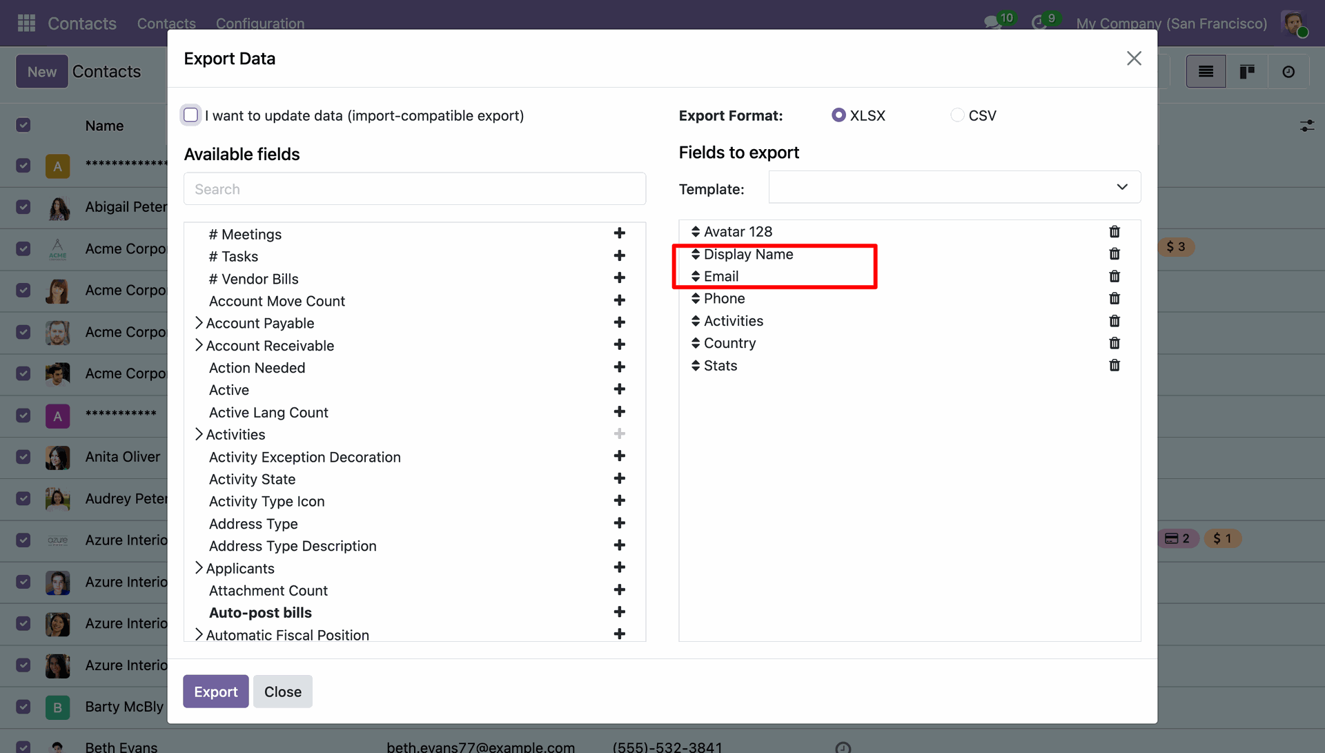Add Account Move Count field to export
This screenshot has height=753, width=1325.
tap(619, 300)
